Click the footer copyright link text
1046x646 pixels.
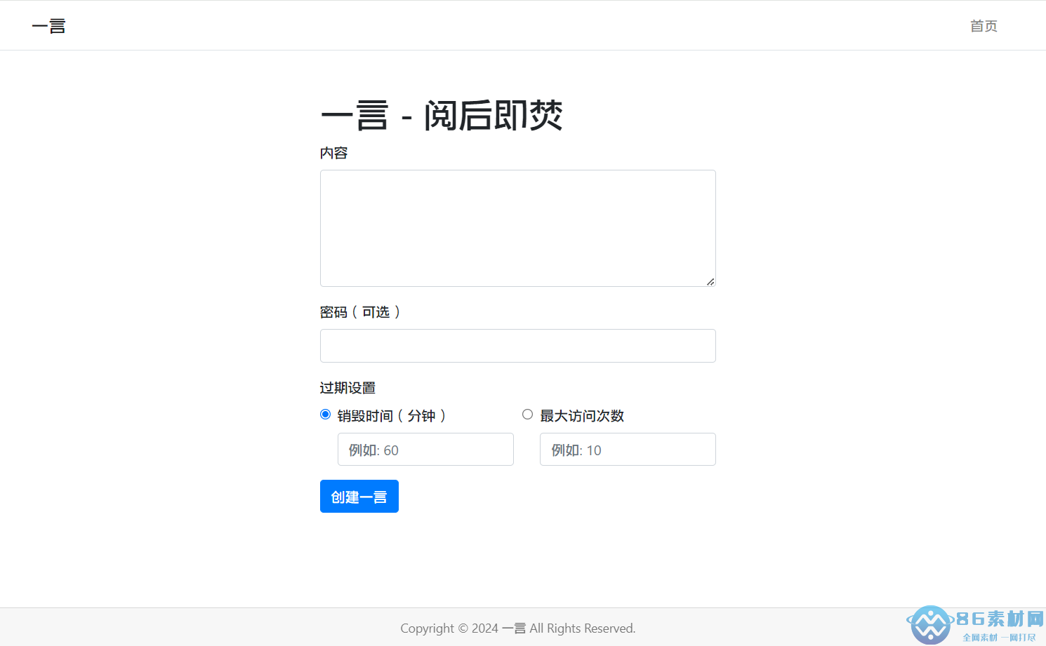tap(517, 628)
